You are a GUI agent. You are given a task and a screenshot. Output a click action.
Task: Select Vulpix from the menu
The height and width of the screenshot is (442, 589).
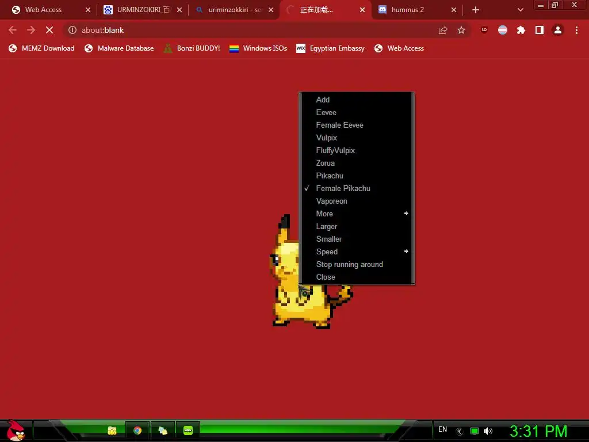(357, 138)
